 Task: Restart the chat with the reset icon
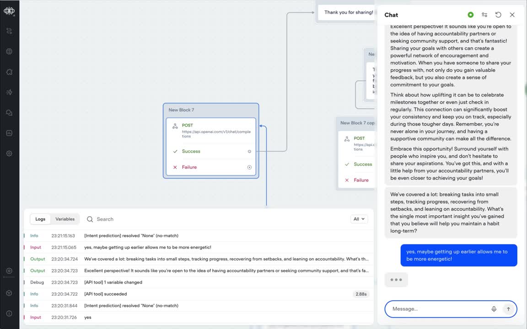click(498, 15)
